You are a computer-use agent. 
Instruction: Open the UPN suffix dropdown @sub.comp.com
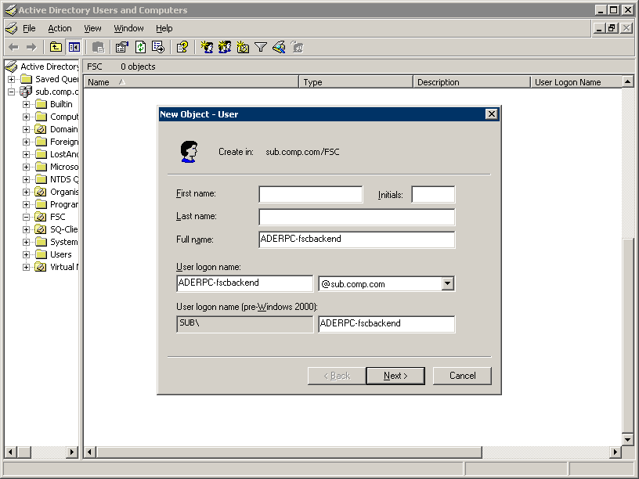(x=448, y=284)
